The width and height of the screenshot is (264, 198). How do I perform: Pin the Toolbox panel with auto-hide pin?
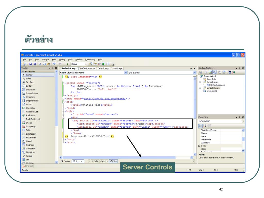tap(53, 68)
